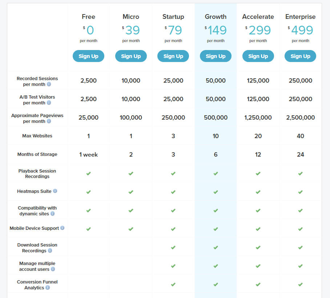The image size is (330, 298).
Task: Click Sign Up under Accelerate plan
Action: 258,56
